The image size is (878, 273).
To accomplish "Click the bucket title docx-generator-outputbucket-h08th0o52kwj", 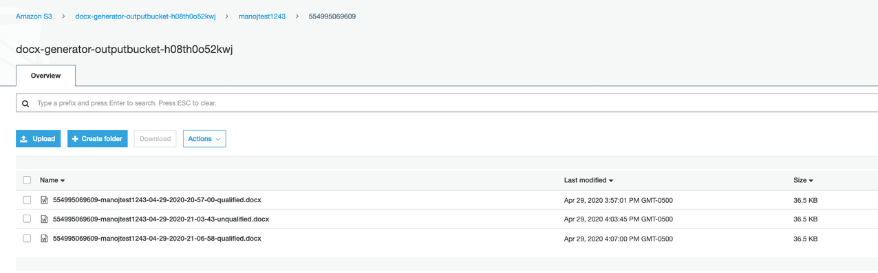I will 125,50.
